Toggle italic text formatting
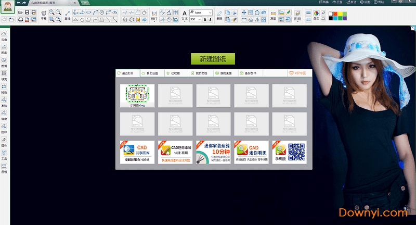 pyautogui.click(x=211, y=19)
